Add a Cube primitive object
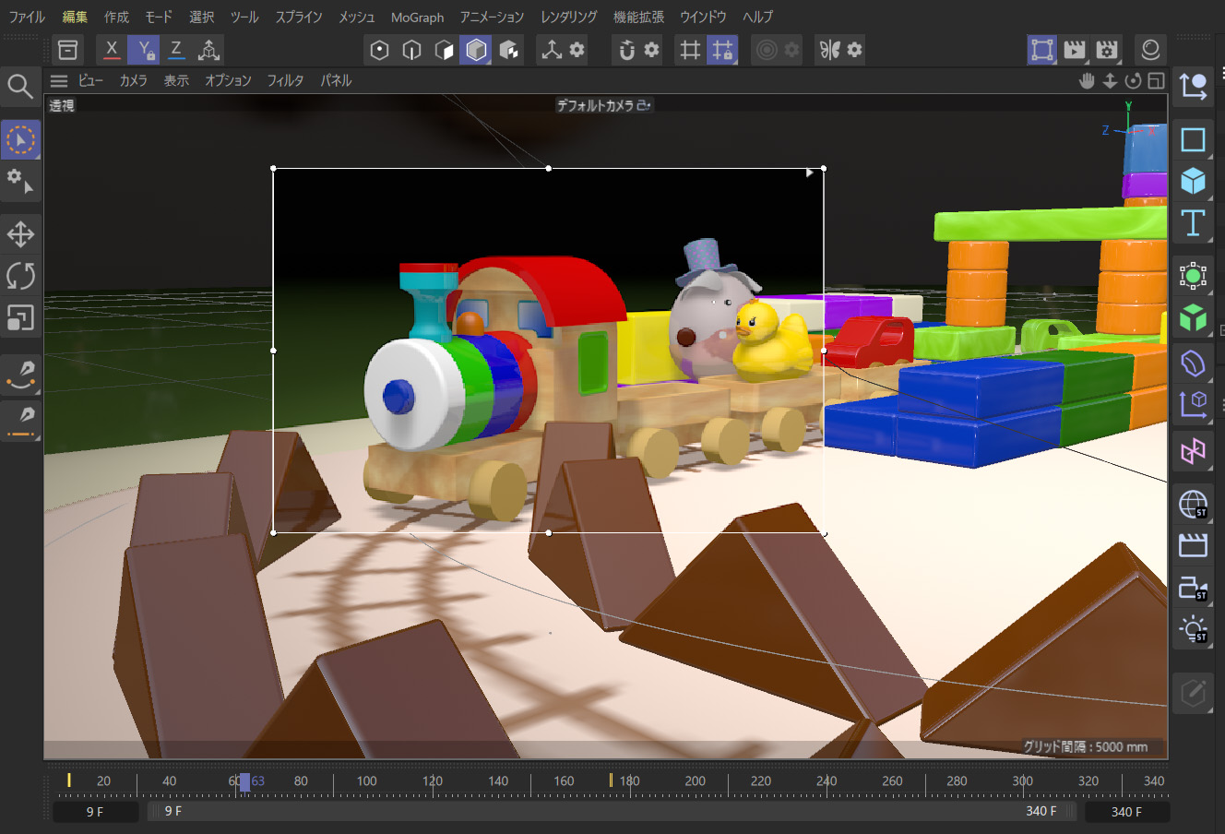Image resolution: width=1225 pixels, height=834 pixels. click(x=1193, y=181)
